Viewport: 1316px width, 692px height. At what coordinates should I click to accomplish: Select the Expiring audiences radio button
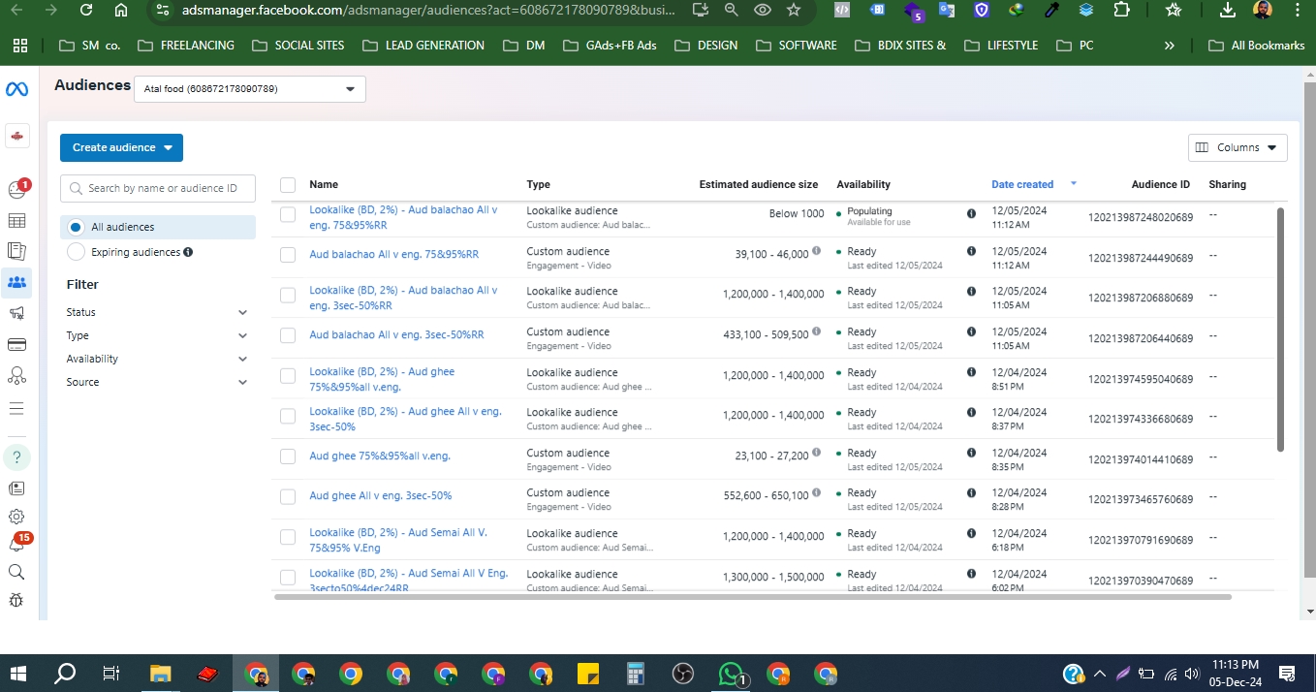click(76, 252)
